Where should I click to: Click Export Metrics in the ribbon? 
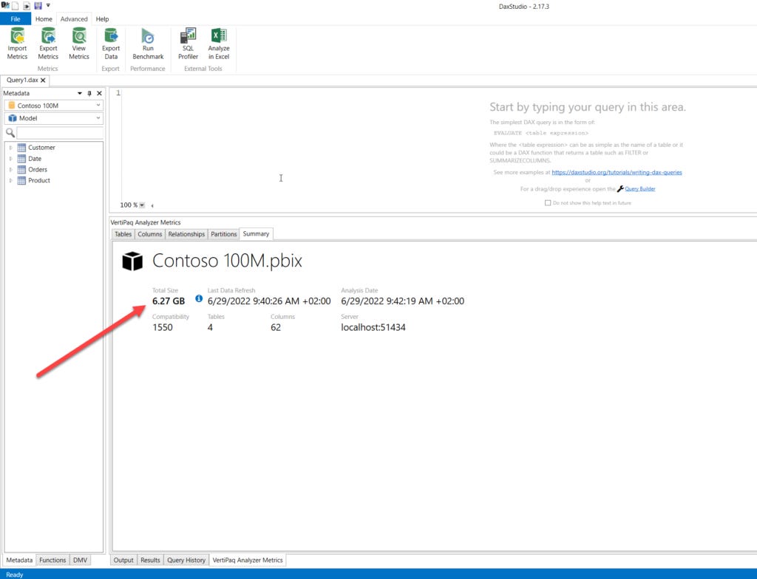tap(48, 44)
